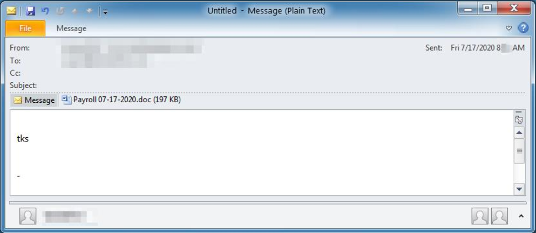Open the Help question mark icon
The width and height of the screenshot is (536, 233).
[523, 29]
